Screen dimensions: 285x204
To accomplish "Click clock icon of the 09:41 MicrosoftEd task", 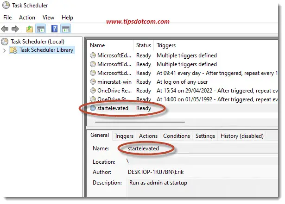I will click(x=93, y=73).
